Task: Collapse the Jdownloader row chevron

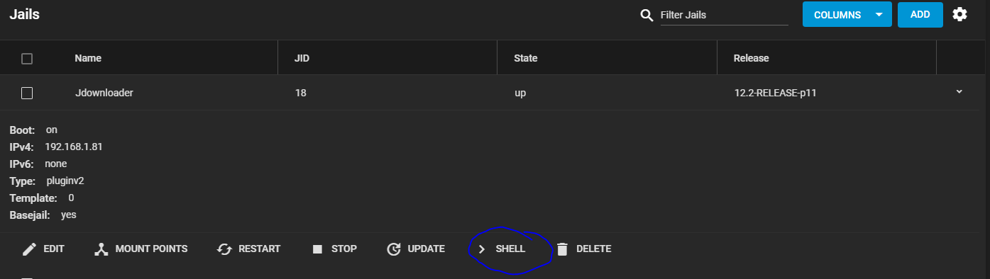Action: (959, 91)
